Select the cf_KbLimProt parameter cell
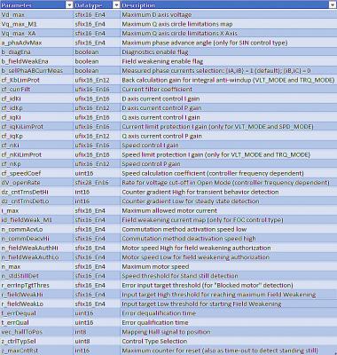The width and height of the screenshot is (337, 355). (36, 80)
